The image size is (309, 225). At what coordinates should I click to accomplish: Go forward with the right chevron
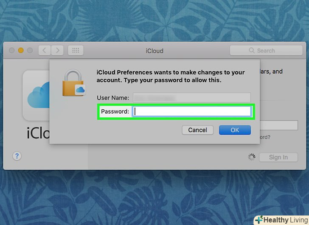click(57, 51)
